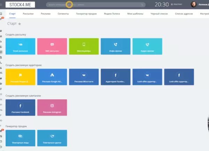This screenshot has height=151, width=209.
Task: Click the Генератор продаж section heading
Action: 16,126
